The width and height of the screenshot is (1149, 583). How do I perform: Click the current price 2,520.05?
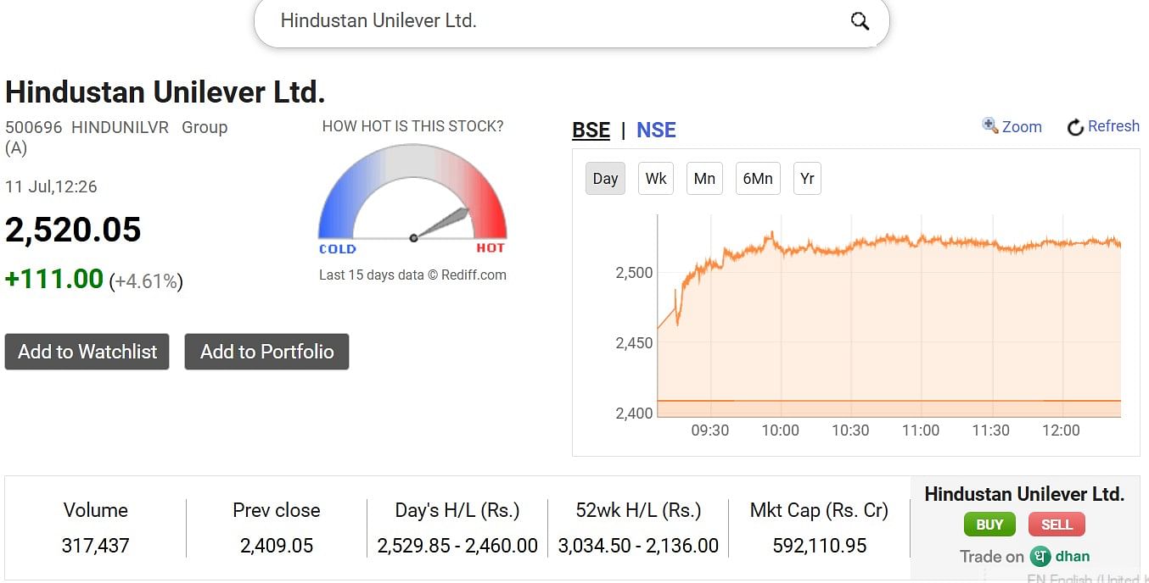[x=73, y=230]
